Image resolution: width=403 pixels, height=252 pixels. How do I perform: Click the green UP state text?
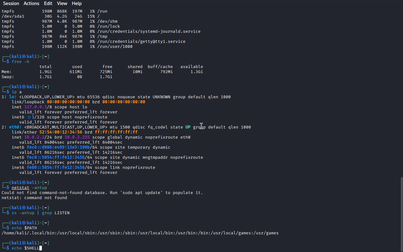coord(188,127)
